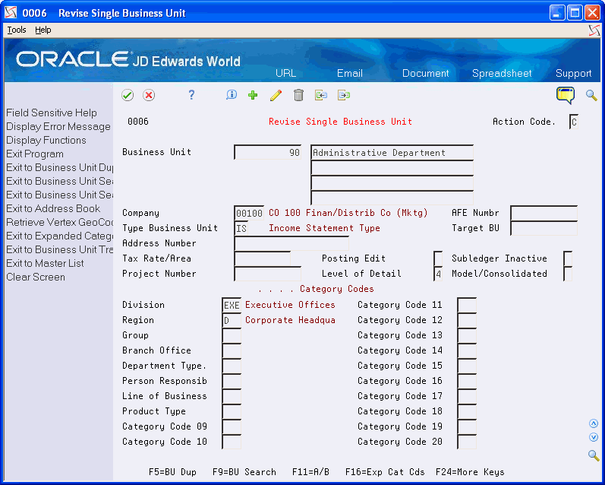605x485 pixels.
Task: Click the Level of Detail field
Action: (438, 274)
